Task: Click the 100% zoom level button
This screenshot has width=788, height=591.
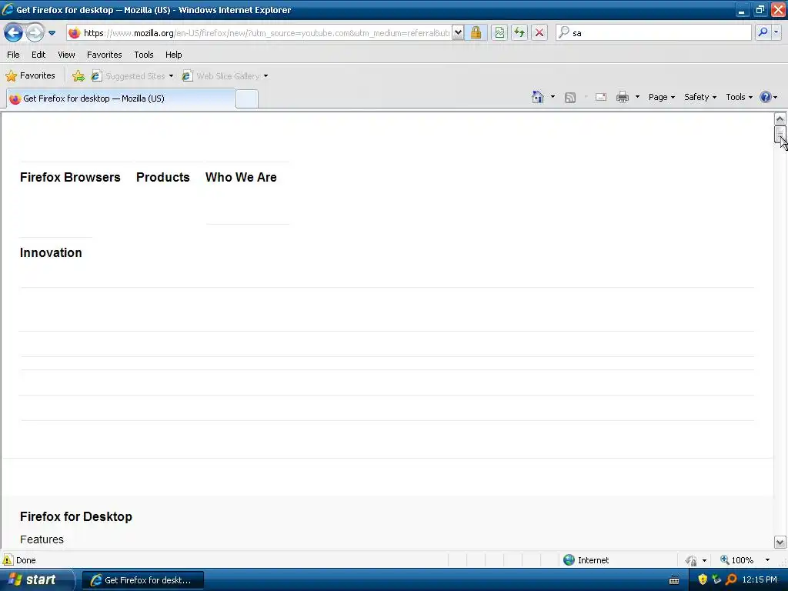Action: [x=737, y=560]
